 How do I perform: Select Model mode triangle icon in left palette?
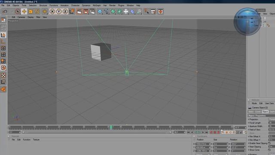tap(3, 35)
